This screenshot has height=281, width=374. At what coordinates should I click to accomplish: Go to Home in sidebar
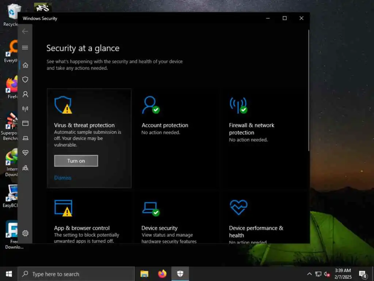25,65
